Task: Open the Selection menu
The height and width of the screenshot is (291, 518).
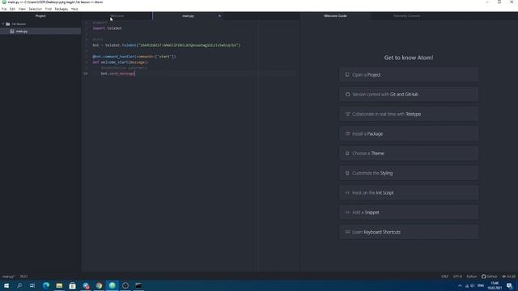Action: click(x=35, y=9)
